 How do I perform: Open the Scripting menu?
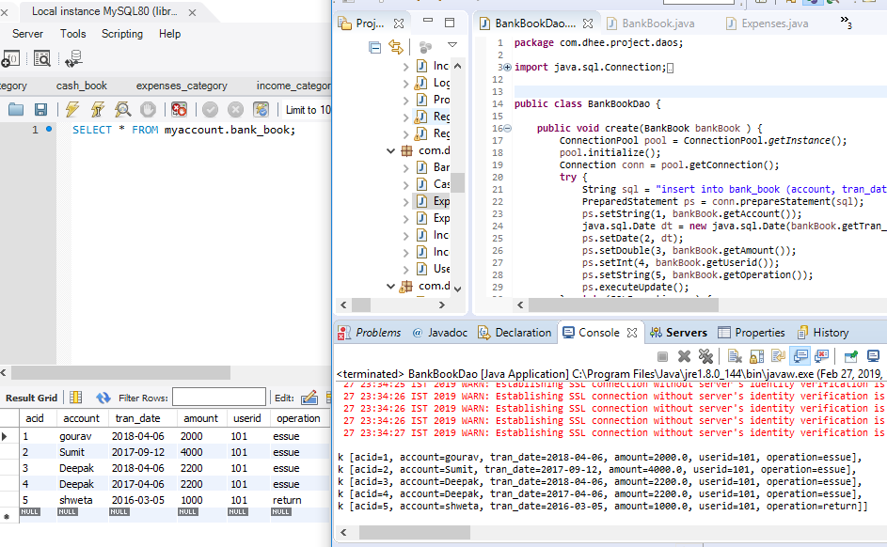pyautogui.click(x=122, y=34)
